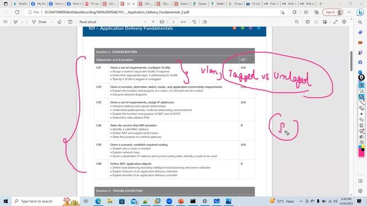The height and width of the screenshot is (206, 367).
Task: Open Edge Settings and more menu
Action: (349, 12)
